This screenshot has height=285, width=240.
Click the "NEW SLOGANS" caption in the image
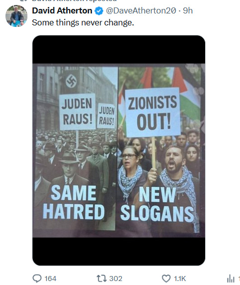pos(157,204)
